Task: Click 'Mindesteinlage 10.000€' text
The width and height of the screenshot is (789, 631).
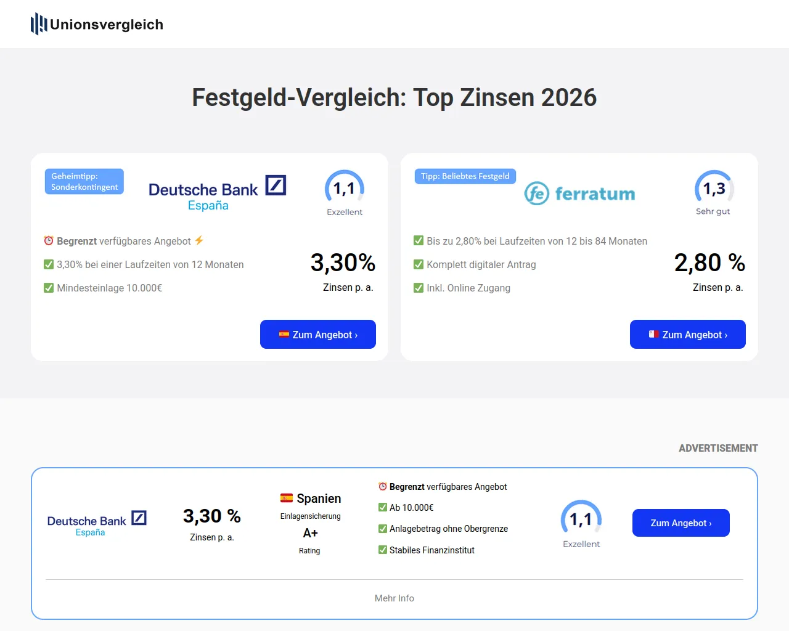Action: 110,288
